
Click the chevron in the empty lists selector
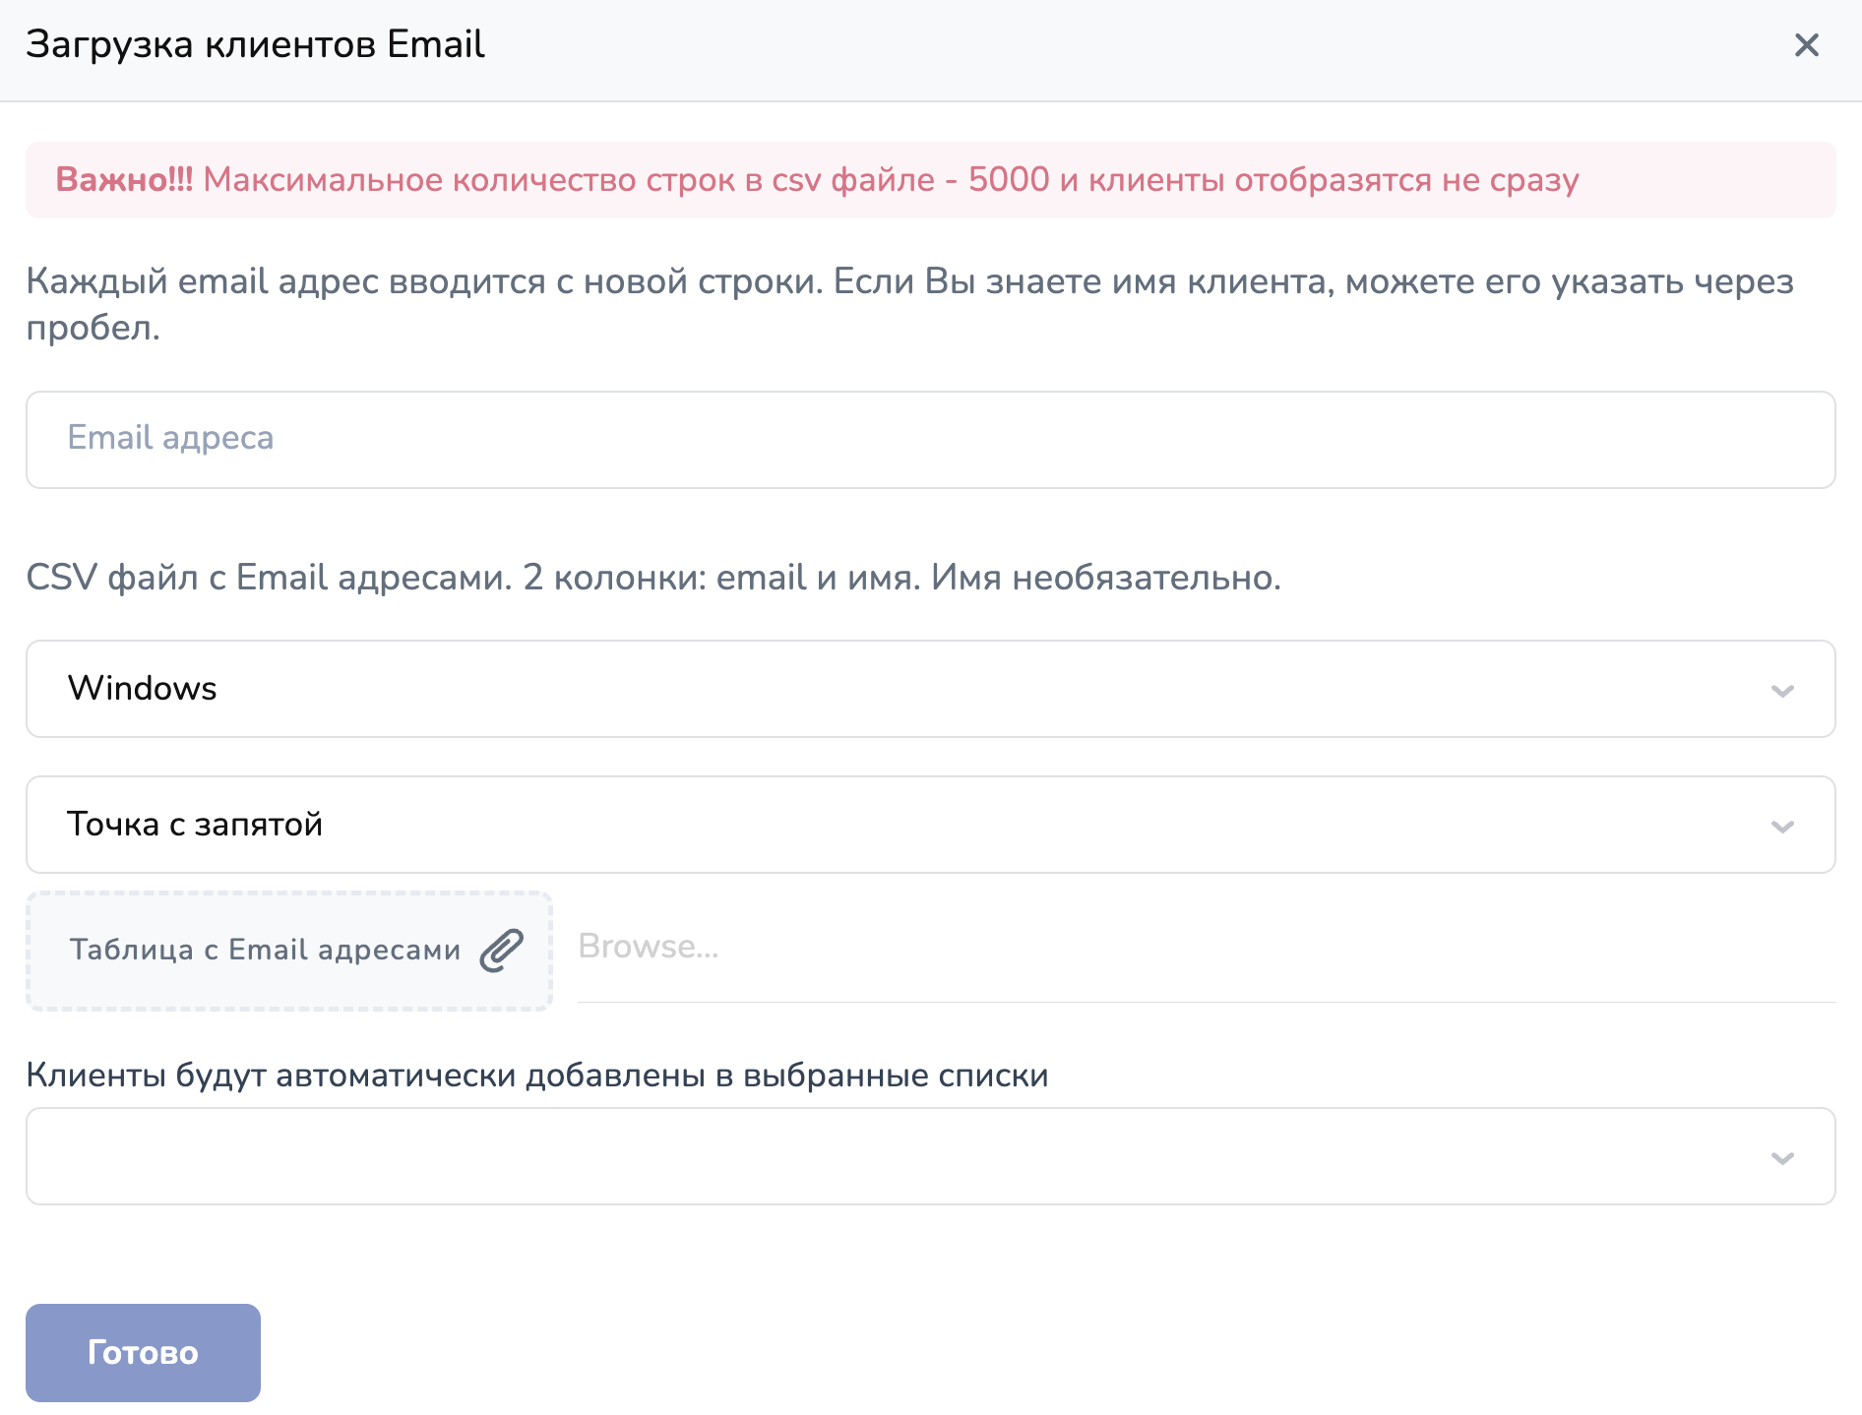1782,1158
